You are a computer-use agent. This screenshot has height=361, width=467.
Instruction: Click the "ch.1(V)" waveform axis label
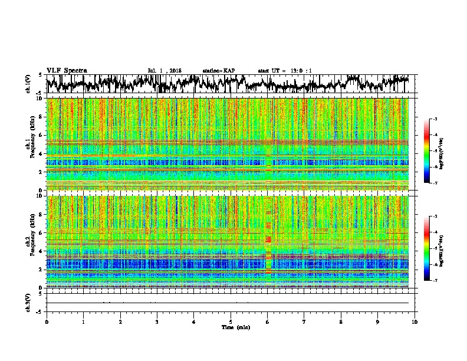[x=28, y=84]
